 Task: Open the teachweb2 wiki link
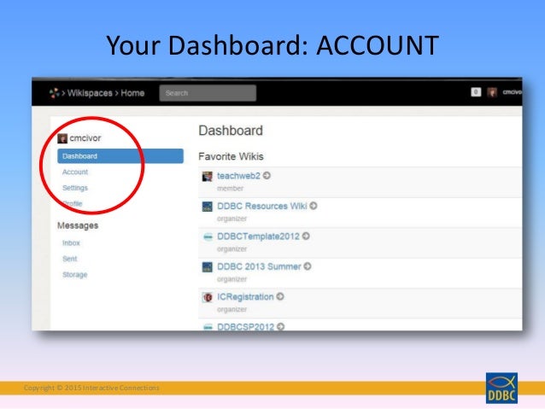[238, 176]
